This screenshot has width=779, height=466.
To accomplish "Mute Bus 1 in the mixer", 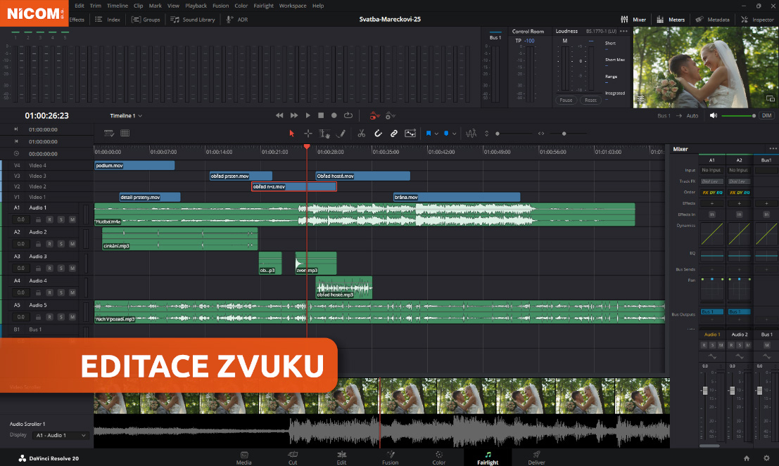I will (766, 345).
